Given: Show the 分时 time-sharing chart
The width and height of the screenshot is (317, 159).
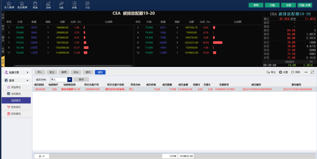Looking at the screenshot, I should coord(48,5).
